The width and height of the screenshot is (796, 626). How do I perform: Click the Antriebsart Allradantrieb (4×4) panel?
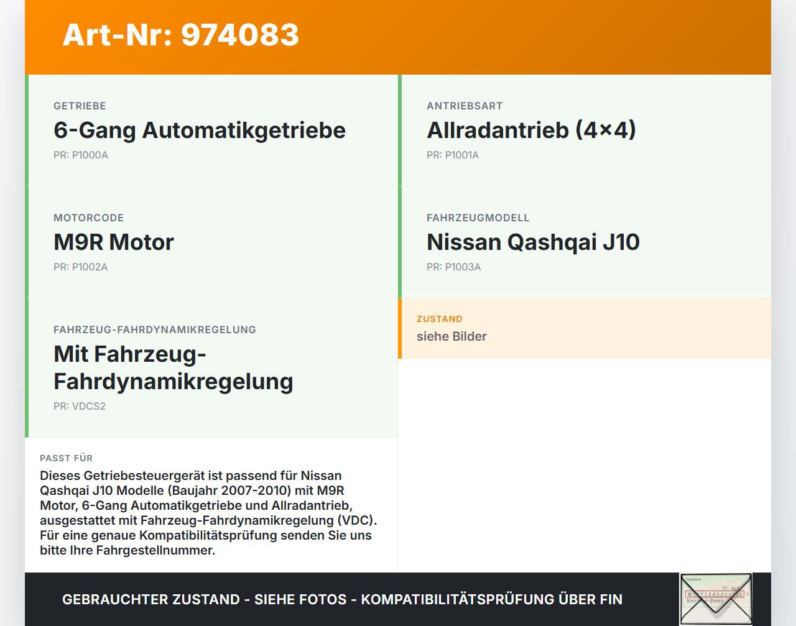click(x=585, y=131)
